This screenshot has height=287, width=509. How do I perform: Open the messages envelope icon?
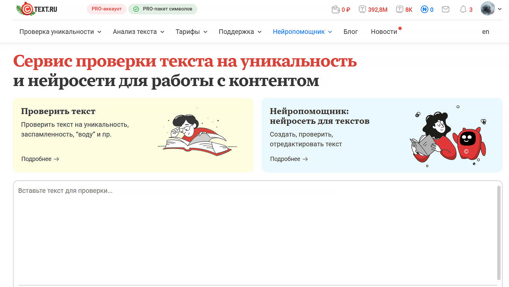click(x=445, y=9)
